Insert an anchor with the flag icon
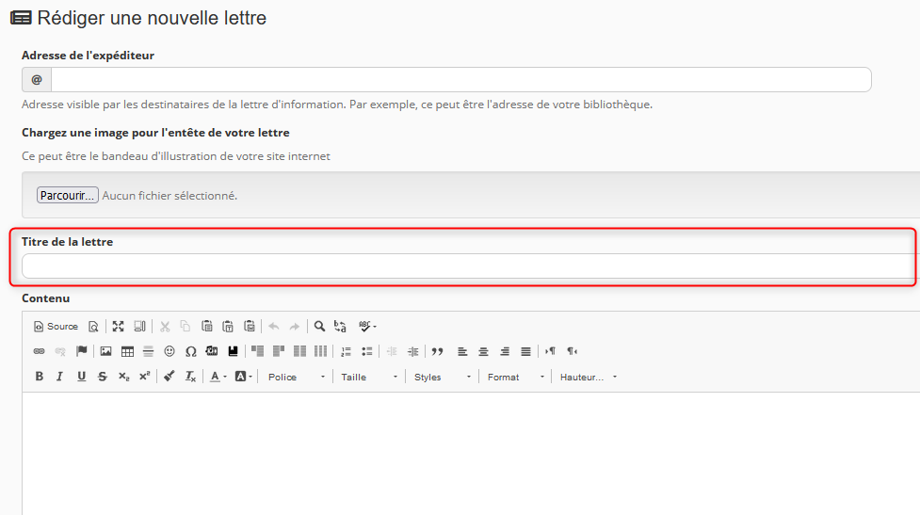 click(x=82, y=351)
